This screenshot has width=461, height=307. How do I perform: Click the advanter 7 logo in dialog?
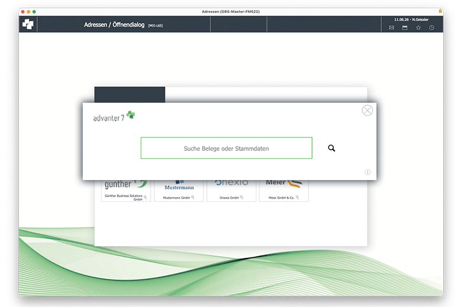pos(114,117)
